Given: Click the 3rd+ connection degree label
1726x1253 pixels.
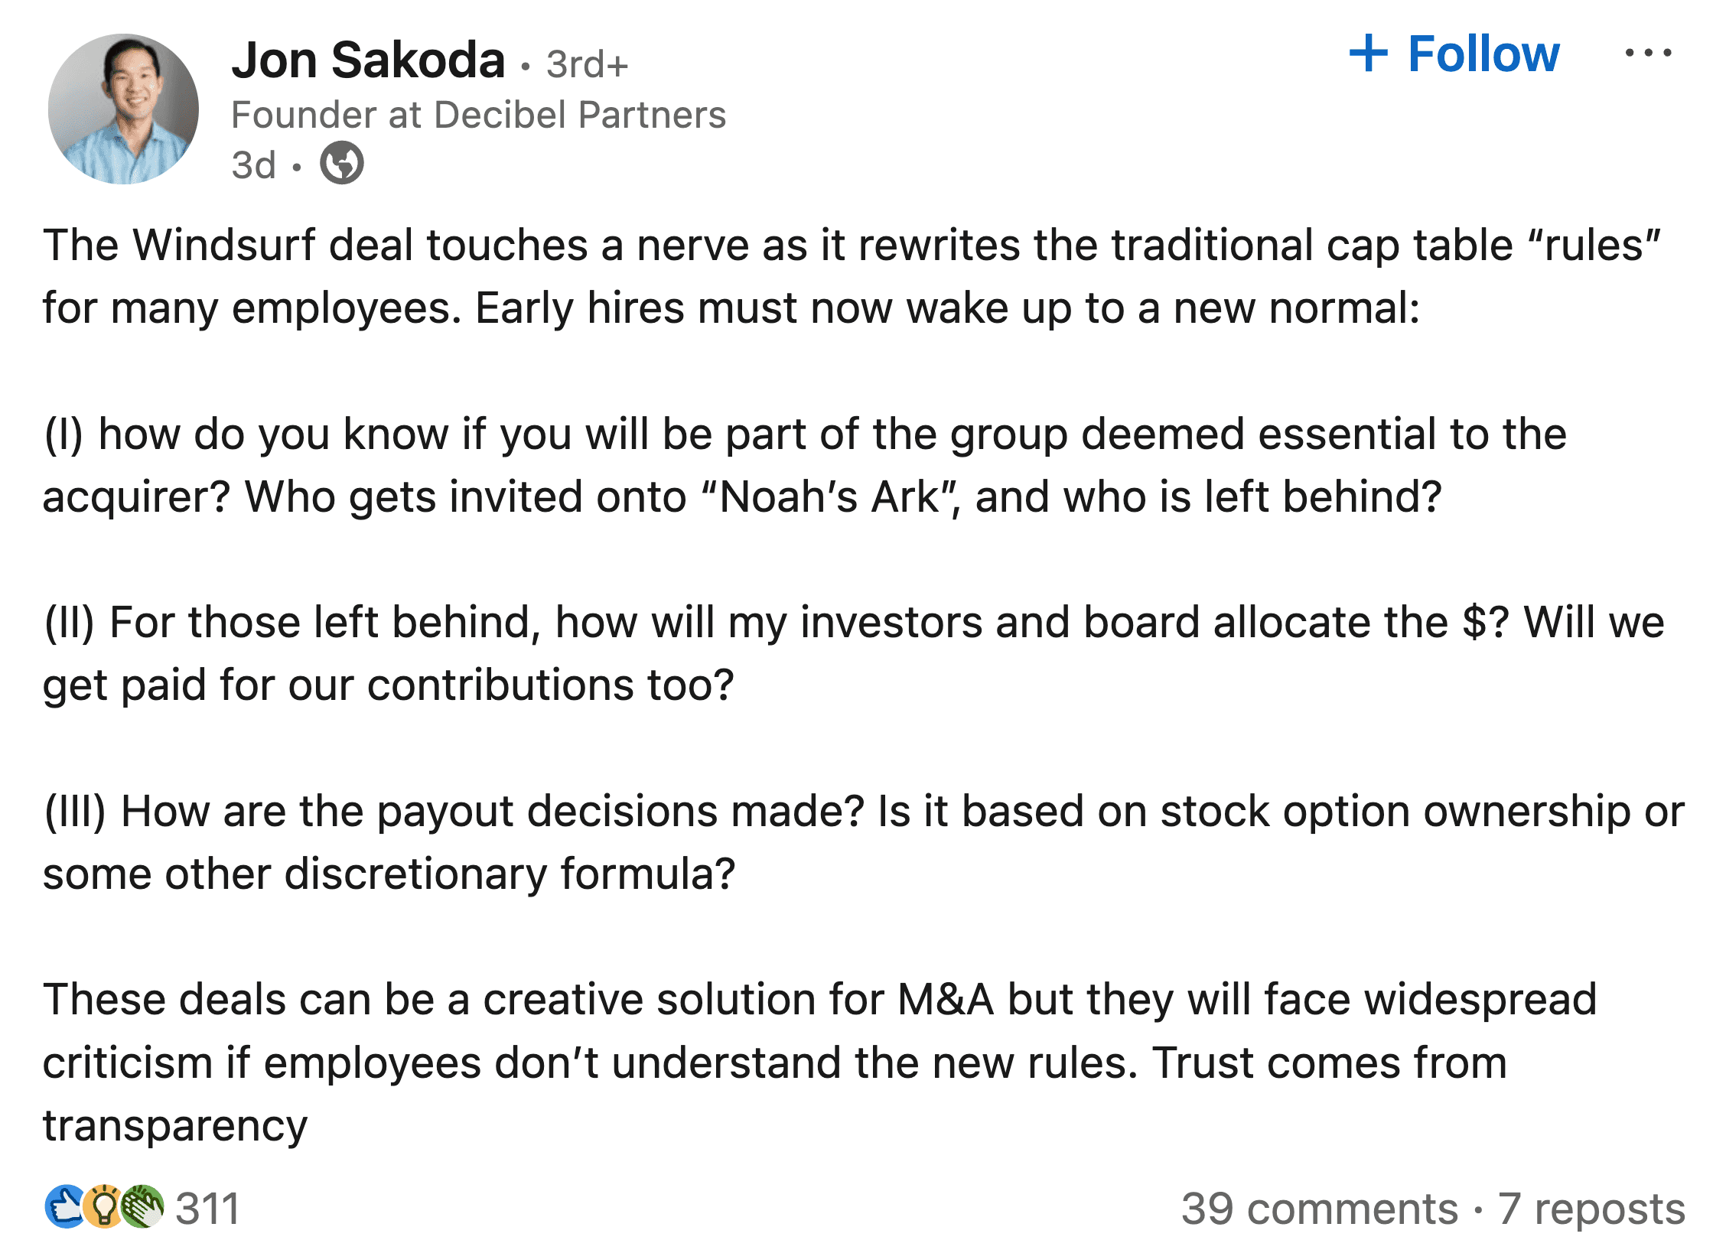Looking at the screenshot, I should point(587,64).
